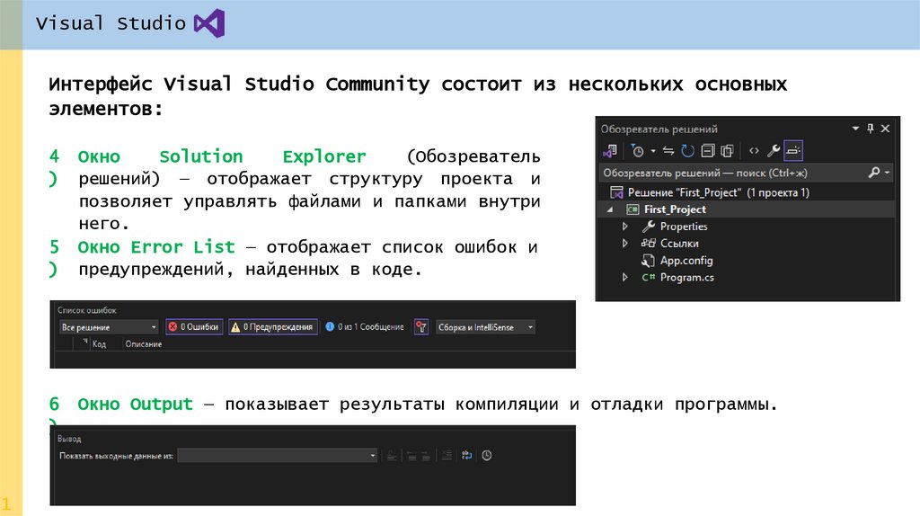Click the solution icon beside Решение "First_Project"
The height and width of the screenshot is (516, 920).
[x=616, y=192]
